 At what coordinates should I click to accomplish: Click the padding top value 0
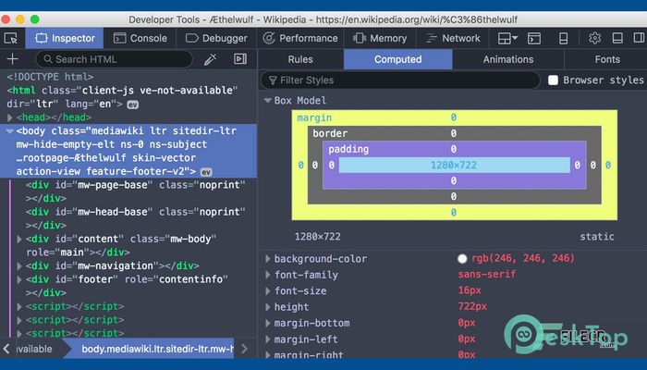pos(454,149)
